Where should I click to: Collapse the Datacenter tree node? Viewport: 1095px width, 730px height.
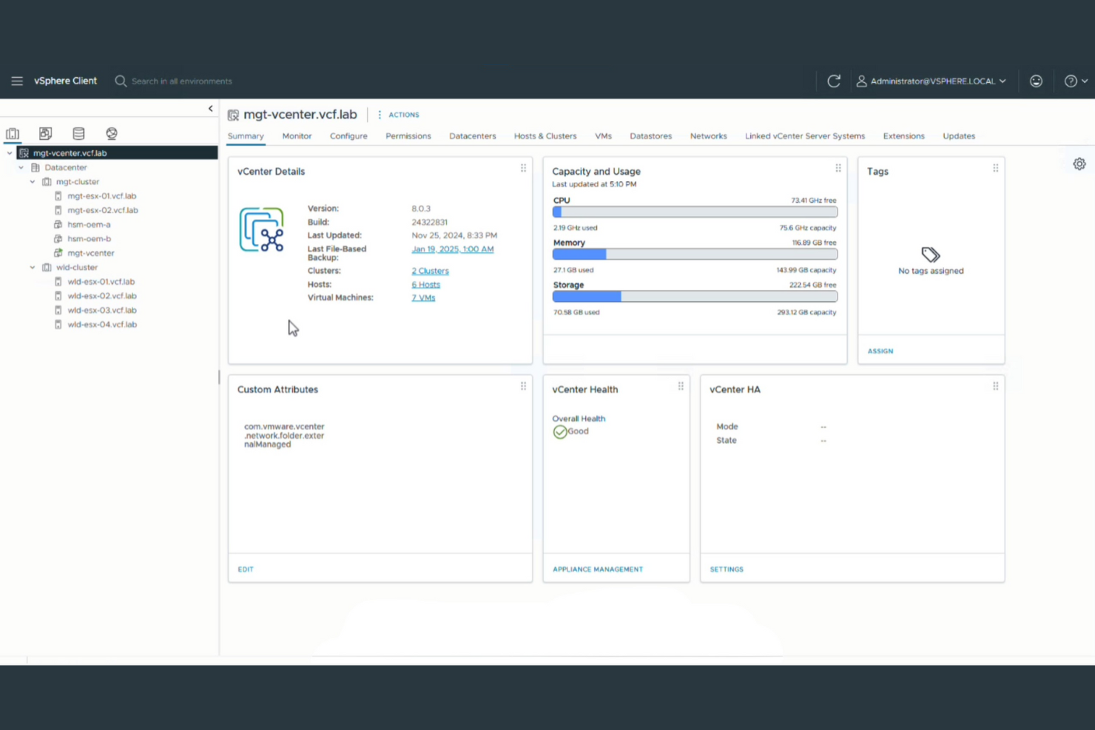pyautogui.click(x=21, y=167)
